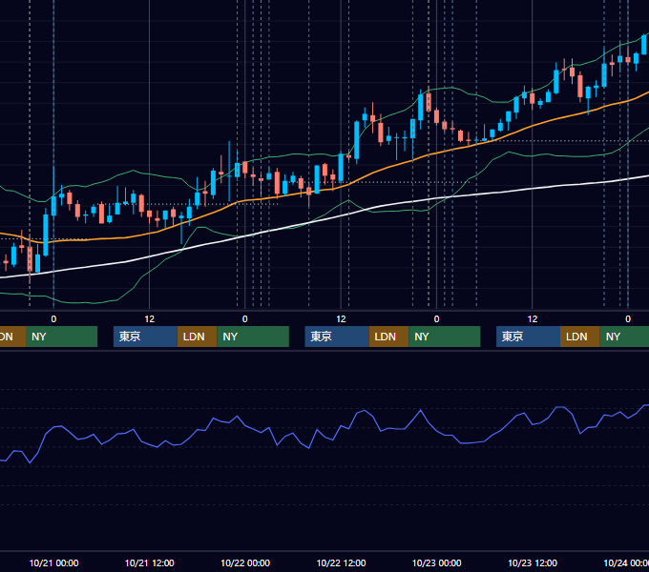This screenshot has height=572, width=649.
Task: Click the '10/21 00:00' date label
Action: coord(53,562)
